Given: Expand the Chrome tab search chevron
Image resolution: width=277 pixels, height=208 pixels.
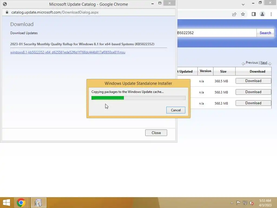Looking at the screenshot, I should [243, 4].
